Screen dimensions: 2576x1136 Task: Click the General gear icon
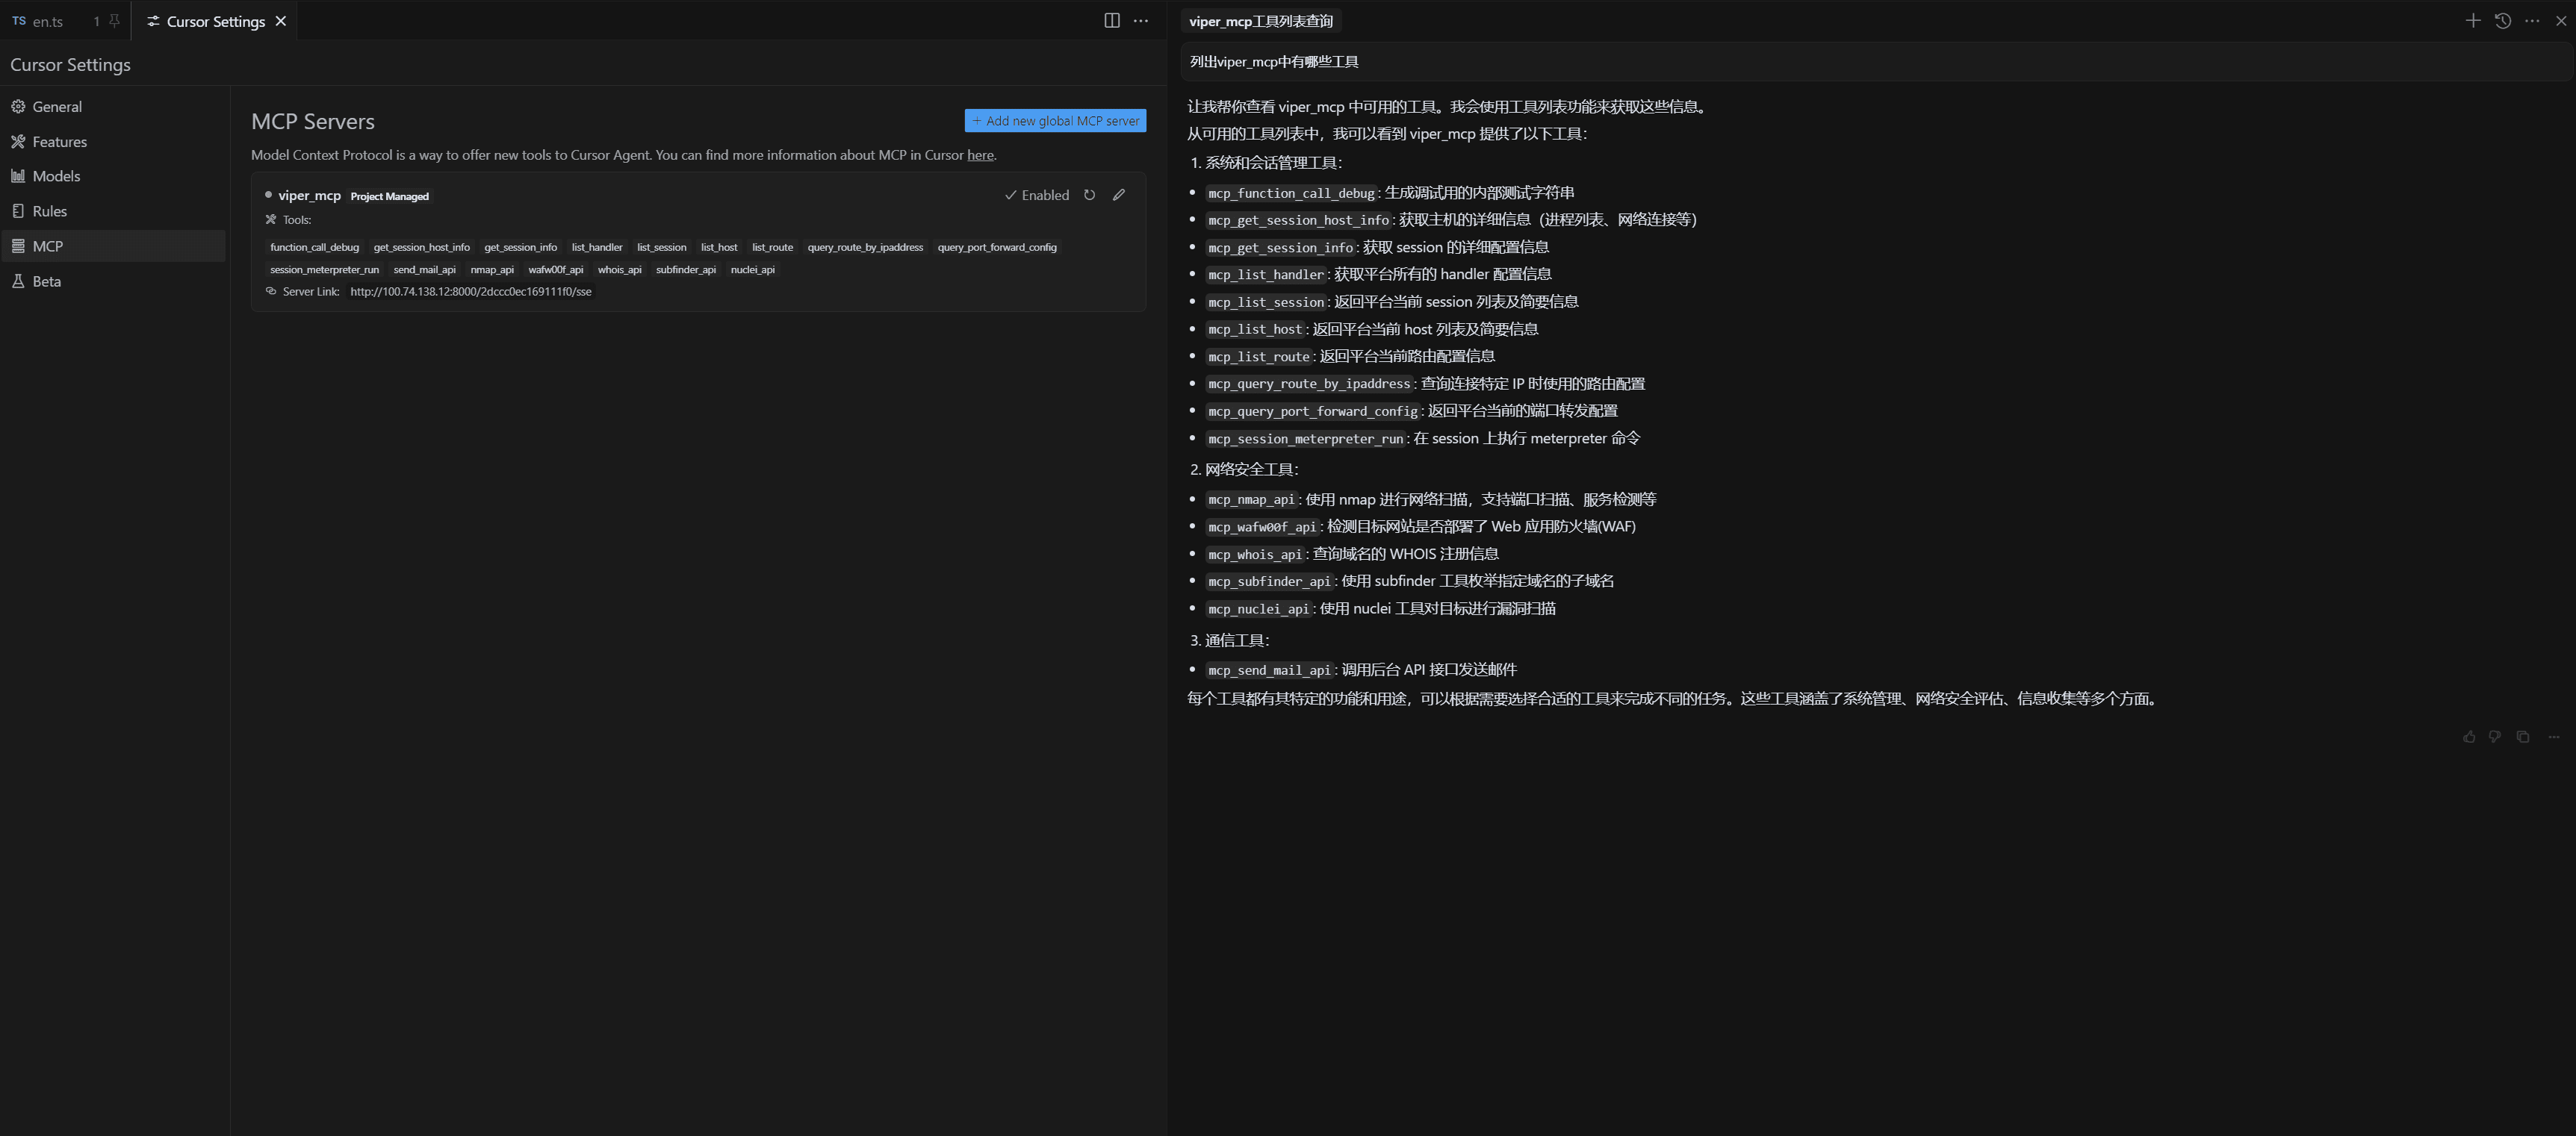[x=18, y=106]
